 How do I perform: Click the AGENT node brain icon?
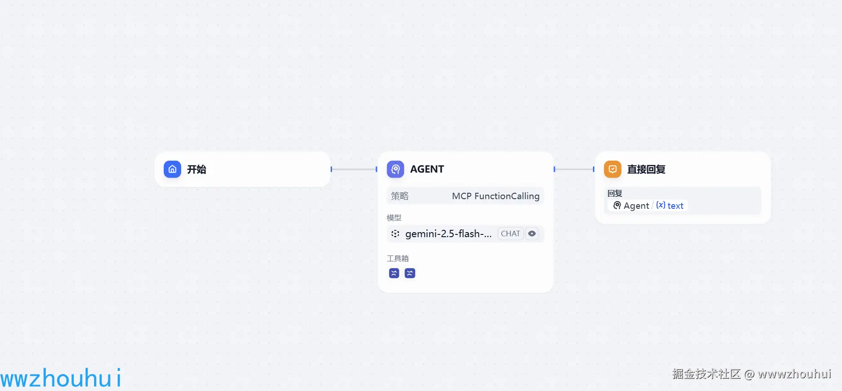(395, 169)
